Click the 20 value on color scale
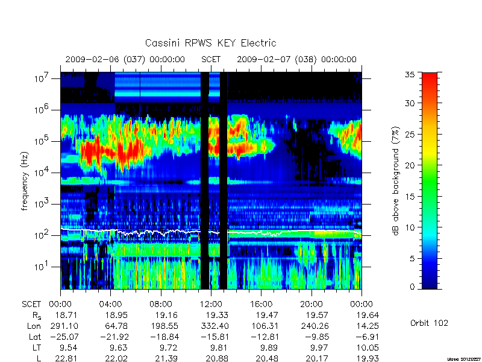The width and height of the screenshot is (482, 362). [x=410, y=165]
